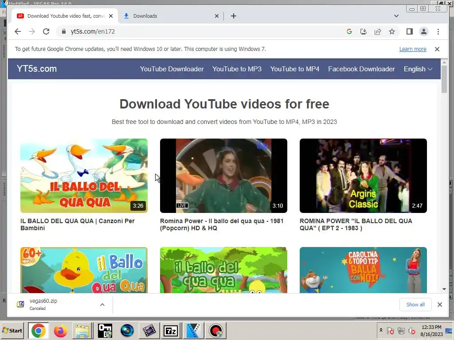Click title Romina Power 1981 (Popcorn) HD & HQ
454x340 pixels.
point(222,224)
